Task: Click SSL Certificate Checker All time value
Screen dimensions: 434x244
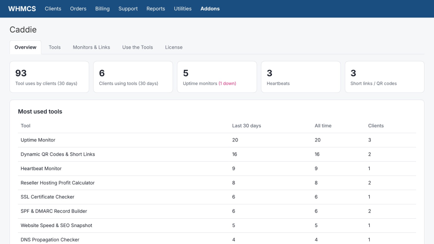Action: click(316, 197)
